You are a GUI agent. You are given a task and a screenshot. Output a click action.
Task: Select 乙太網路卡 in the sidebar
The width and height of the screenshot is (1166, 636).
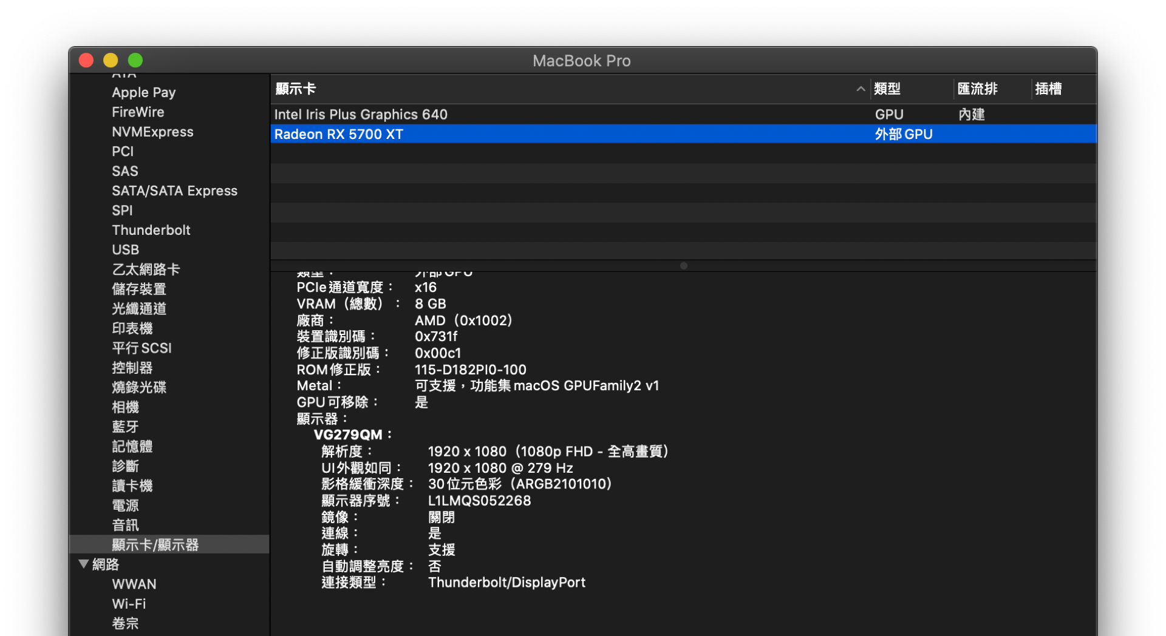[146, 269]
